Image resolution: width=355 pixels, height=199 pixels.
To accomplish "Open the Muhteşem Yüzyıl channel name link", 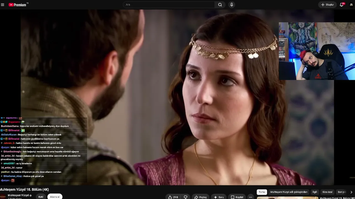I will pyautogui.click(x=18, y=195).
